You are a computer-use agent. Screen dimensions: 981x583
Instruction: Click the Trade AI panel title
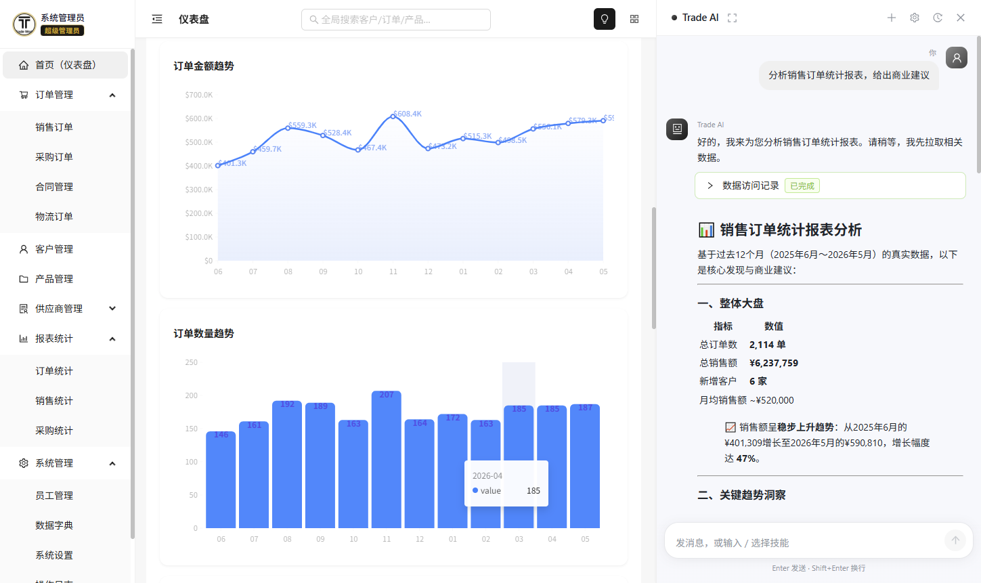(x=700, y=18)
